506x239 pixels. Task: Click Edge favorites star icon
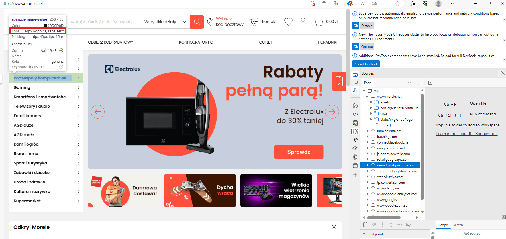tap(397, 3)
